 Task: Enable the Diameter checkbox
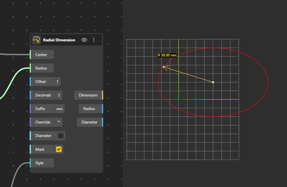coord(61,136)
